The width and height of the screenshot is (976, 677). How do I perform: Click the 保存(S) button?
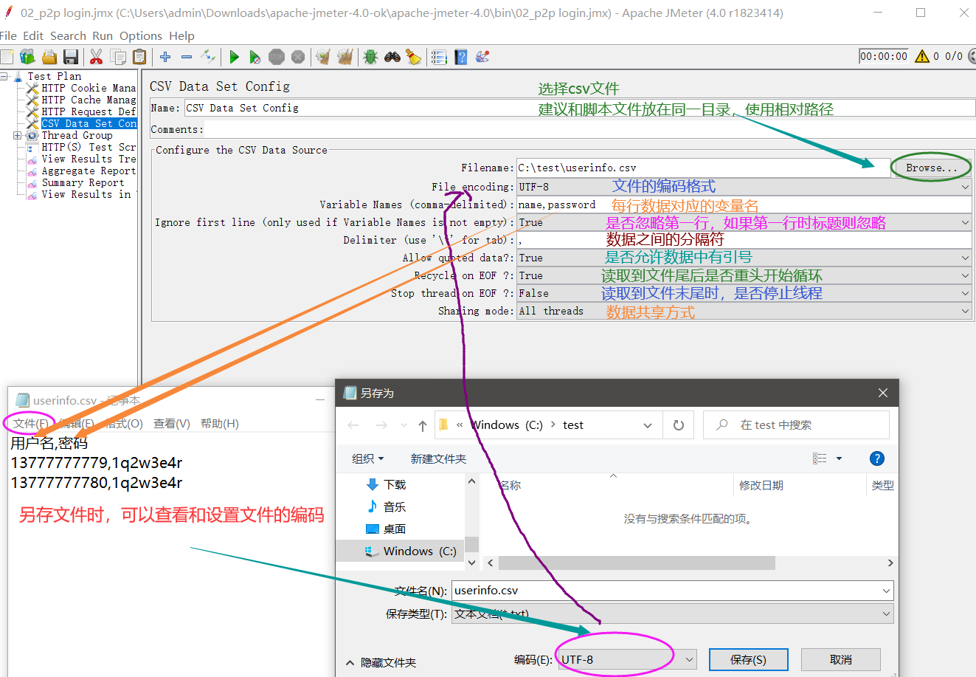pyautogui.click(x=748, y=659)
